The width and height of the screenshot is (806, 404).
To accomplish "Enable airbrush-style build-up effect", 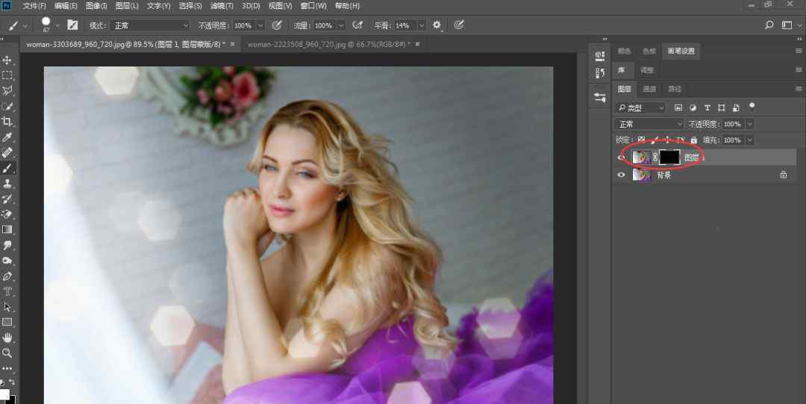I will point(357,25).
